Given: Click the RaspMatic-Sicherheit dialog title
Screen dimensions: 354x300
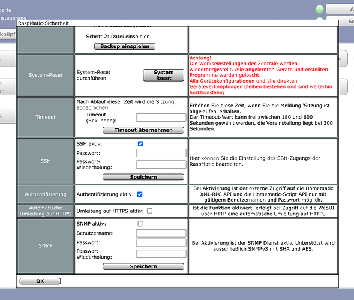Looking at the screenshot, I should click(44, 23).
